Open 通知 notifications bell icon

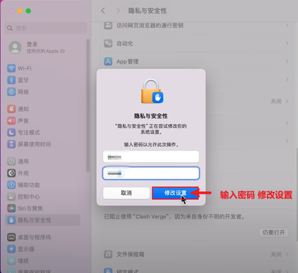(x=12, y=109)
